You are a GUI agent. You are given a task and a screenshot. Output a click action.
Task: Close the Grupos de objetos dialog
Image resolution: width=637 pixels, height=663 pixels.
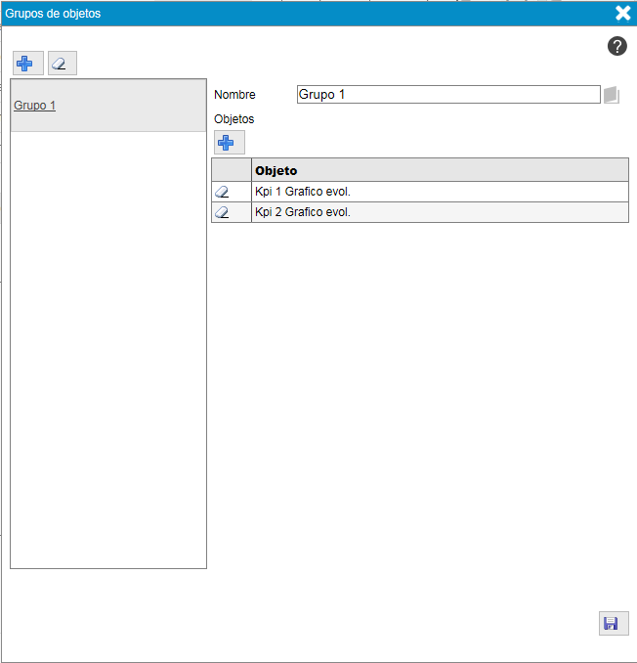coord(622,13)
